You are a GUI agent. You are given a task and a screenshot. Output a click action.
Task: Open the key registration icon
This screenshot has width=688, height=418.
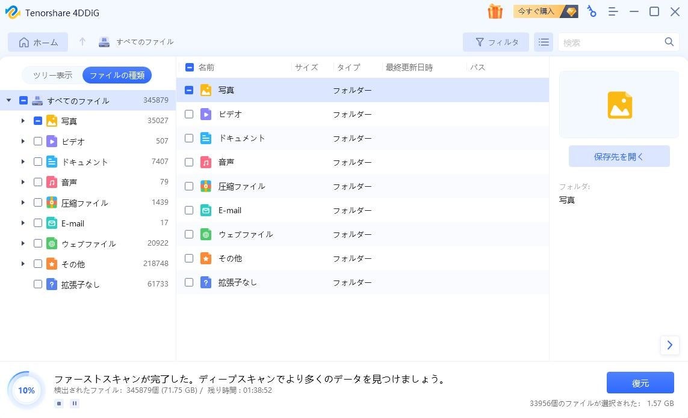592,11
